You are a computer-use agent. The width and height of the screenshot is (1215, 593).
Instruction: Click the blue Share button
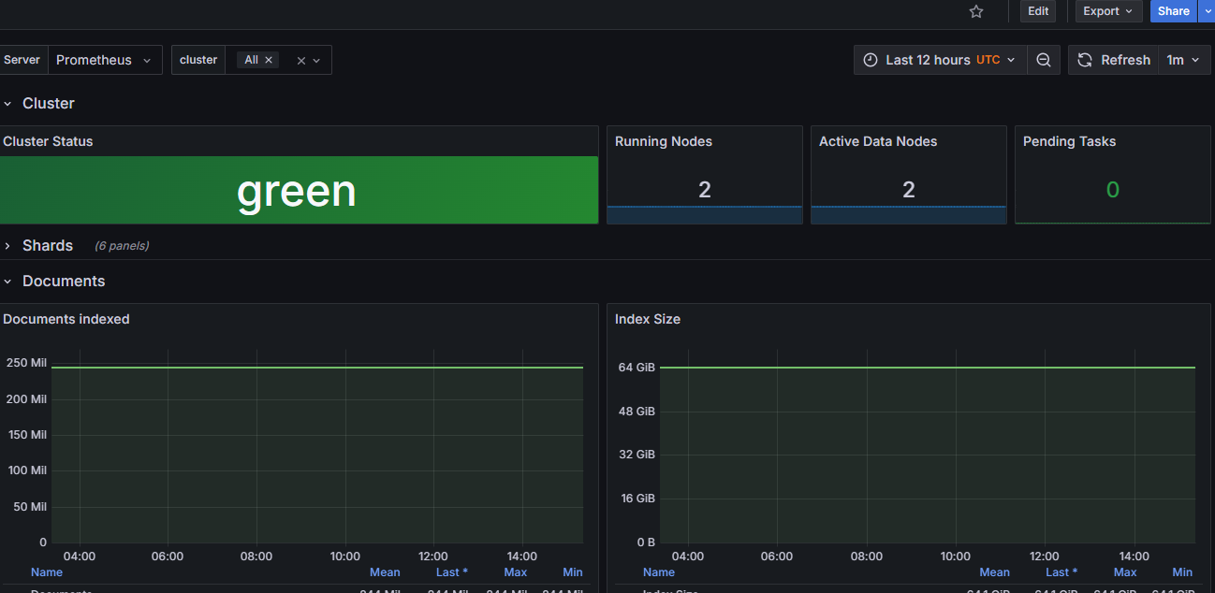click(x=1173, y=11)
